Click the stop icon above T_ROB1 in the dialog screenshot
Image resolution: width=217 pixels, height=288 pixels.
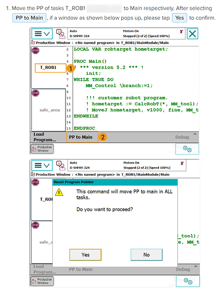pos(36,182)
